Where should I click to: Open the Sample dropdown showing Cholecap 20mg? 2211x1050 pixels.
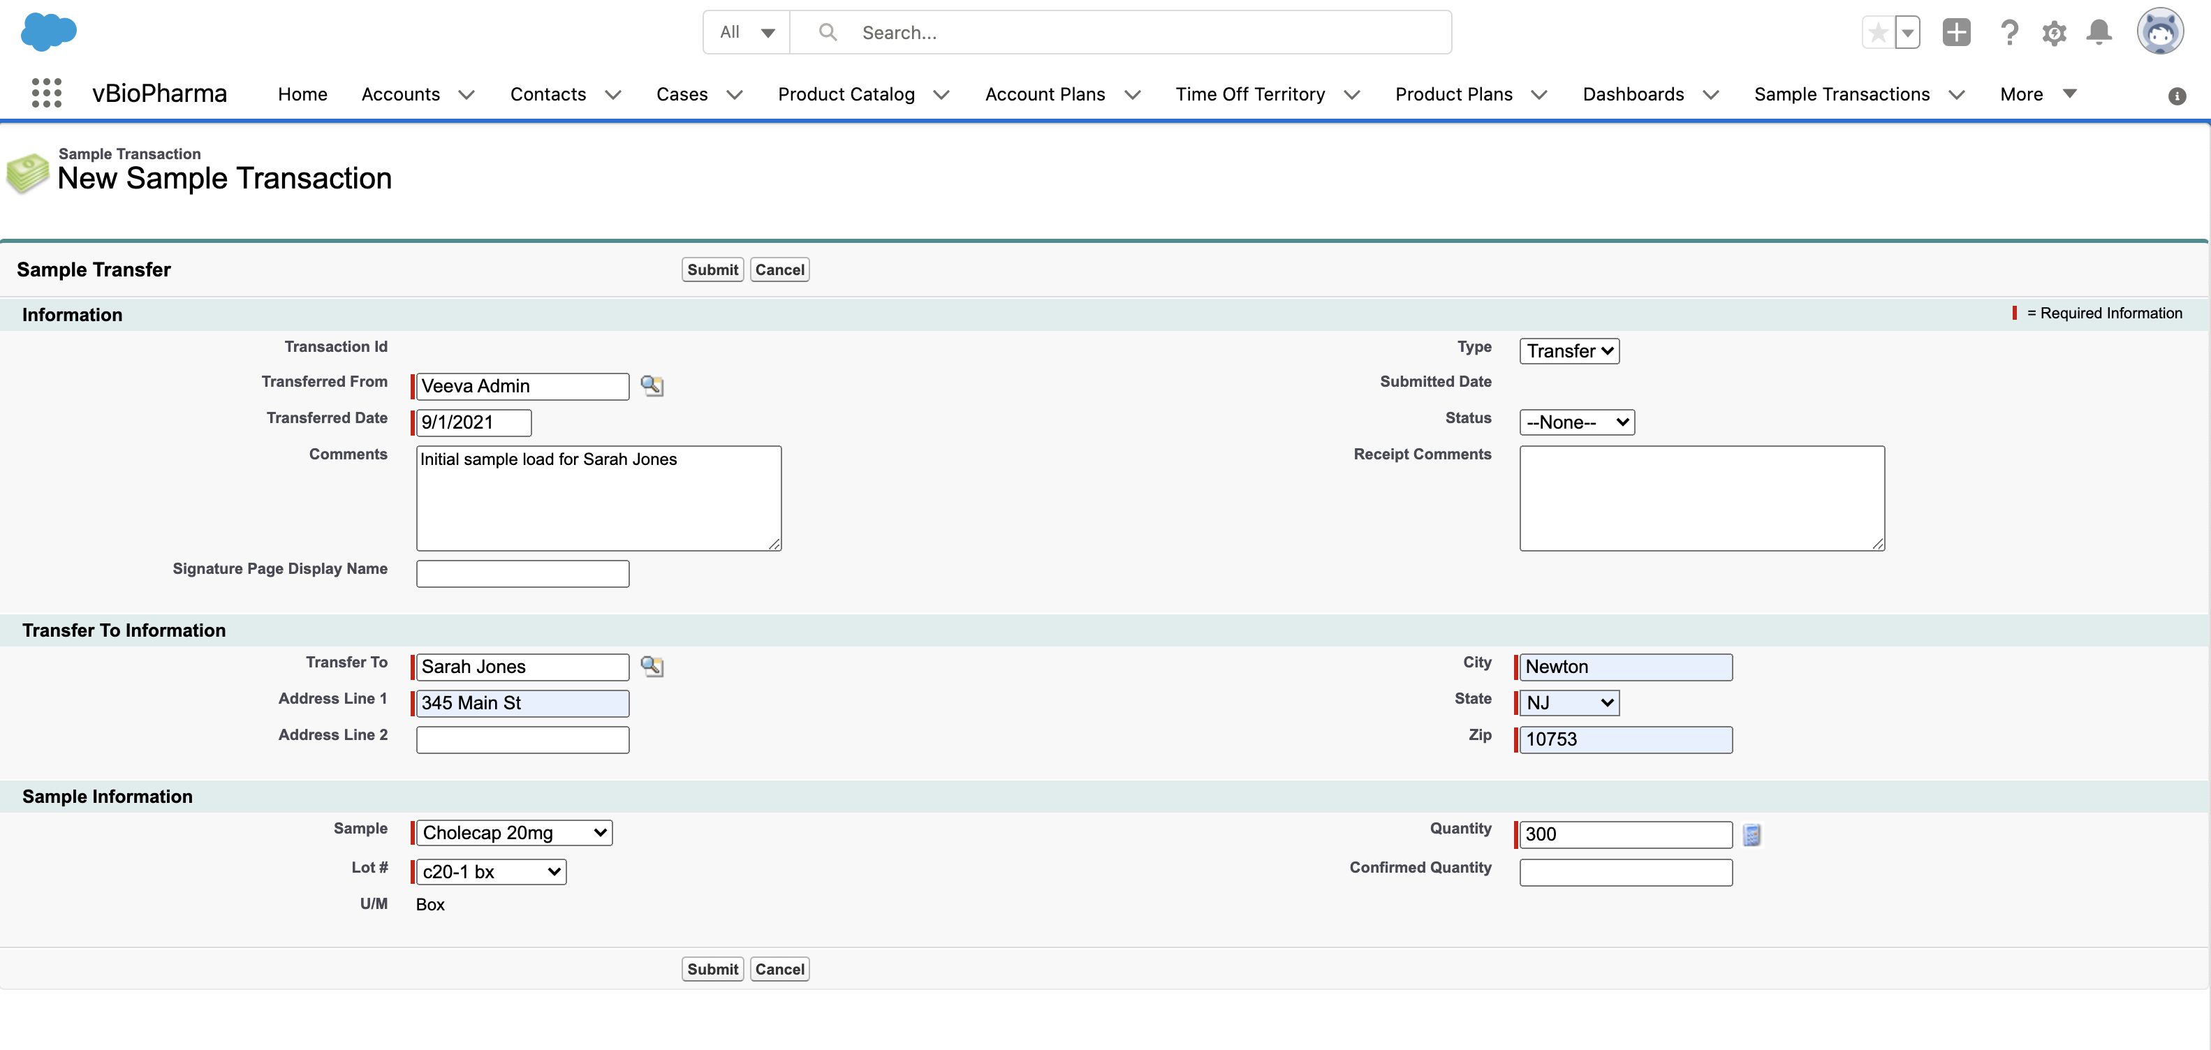coord(513,833)
